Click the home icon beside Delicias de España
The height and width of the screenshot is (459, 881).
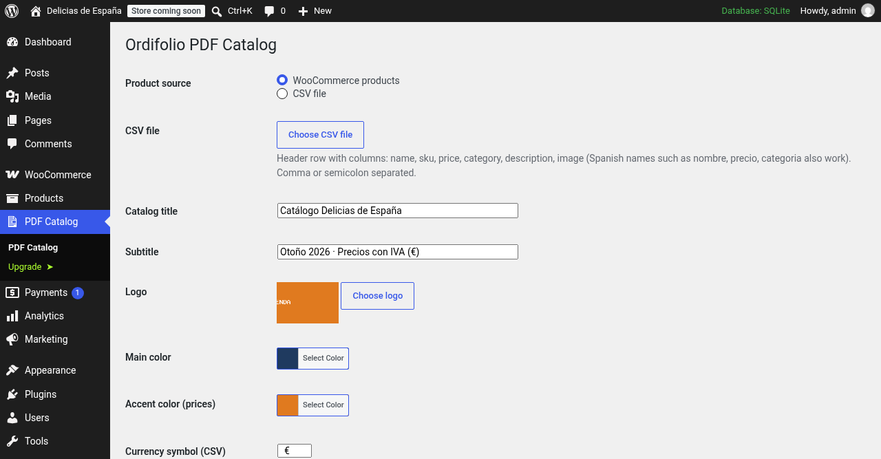36,11
